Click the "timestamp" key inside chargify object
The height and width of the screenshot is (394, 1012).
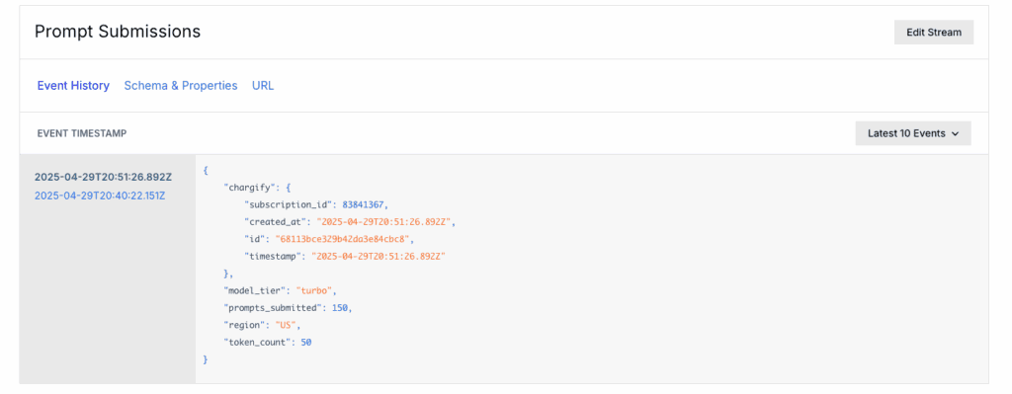pyautogui.click(x=275, y=257)
